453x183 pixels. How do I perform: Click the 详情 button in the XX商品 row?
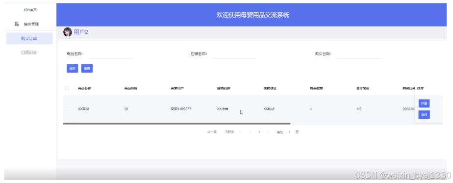(424, 103)
